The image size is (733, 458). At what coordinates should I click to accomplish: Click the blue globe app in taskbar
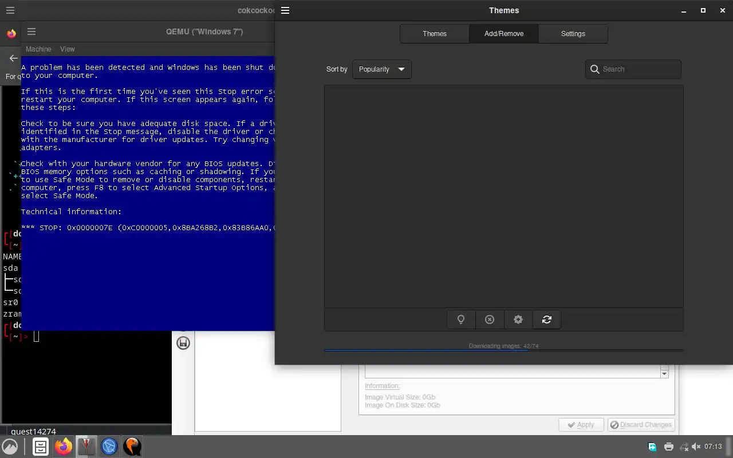click(109, 447)
